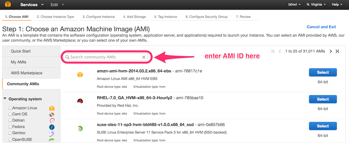Click the '1 to 25 of 31,011 AMIs' text

(305, 51)
